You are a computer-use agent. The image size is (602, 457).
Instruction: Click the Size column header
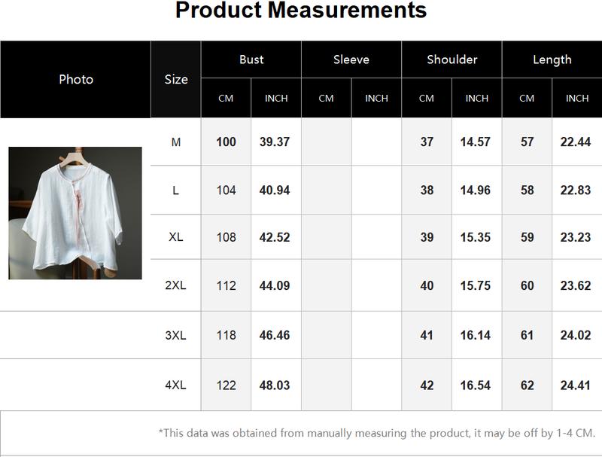176,80
